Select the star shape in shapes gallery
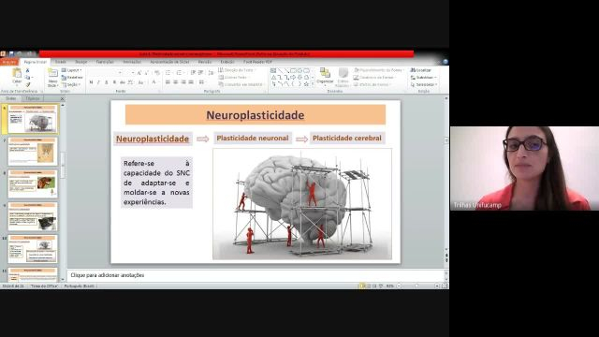 306,83
